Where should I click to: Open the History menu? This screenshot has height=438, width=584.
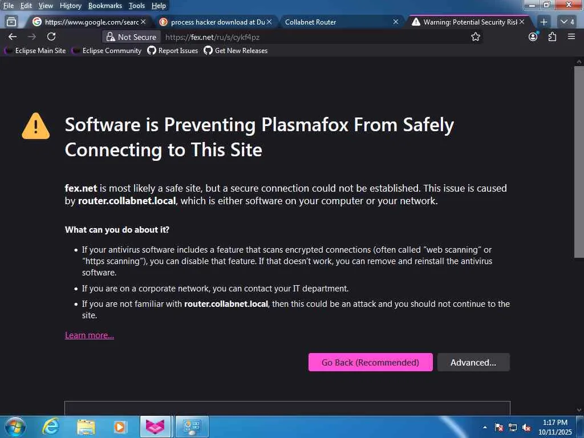pos(70,6)
